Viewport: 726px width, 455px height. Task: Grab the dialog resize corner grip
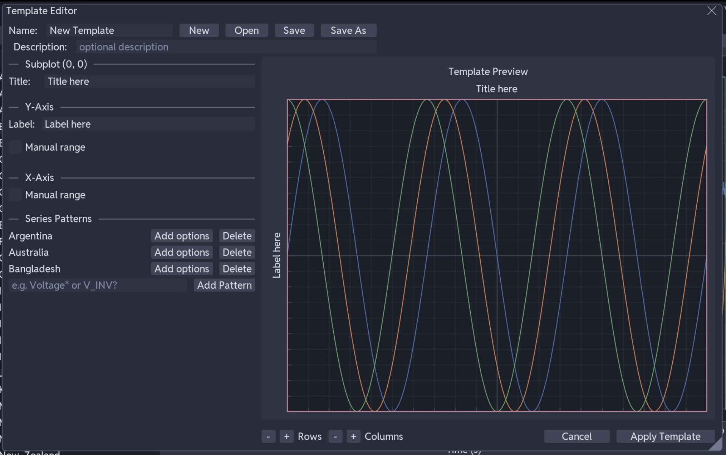[716, 445]
